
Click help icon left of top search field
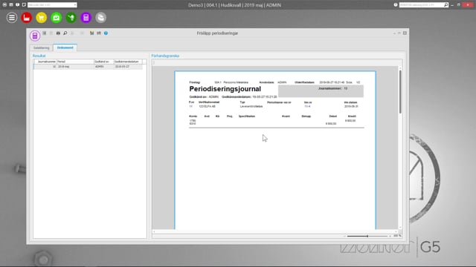point(396,5)
